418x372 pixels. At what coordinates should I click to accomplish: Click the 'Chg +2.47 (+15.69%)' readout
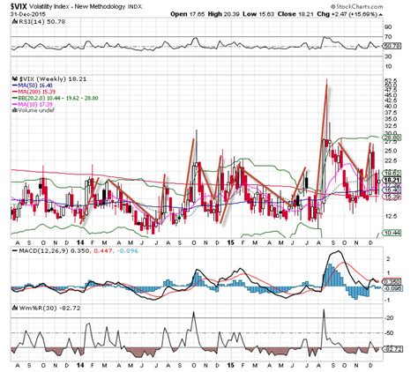pyautogui.click(x=347, y=14)
